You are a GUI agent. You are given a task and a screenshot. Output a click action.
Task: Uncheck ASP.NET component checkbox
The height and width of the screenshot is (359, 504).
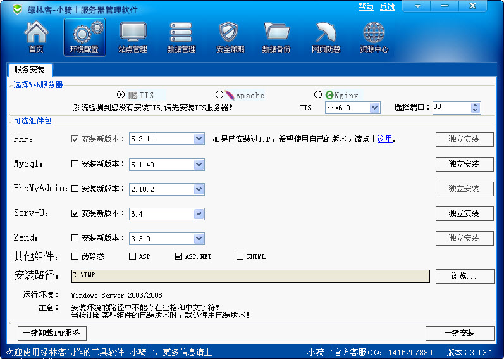178,256
